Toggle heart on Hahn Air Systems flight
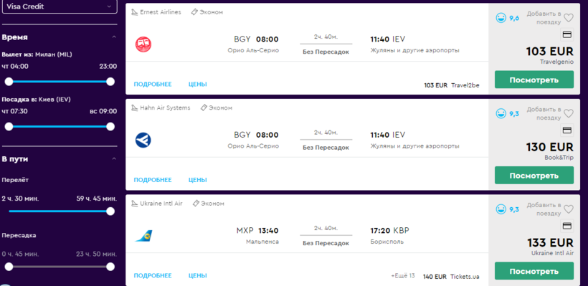The width and height of the screenshot is (588, 286). tap(569, 113)
